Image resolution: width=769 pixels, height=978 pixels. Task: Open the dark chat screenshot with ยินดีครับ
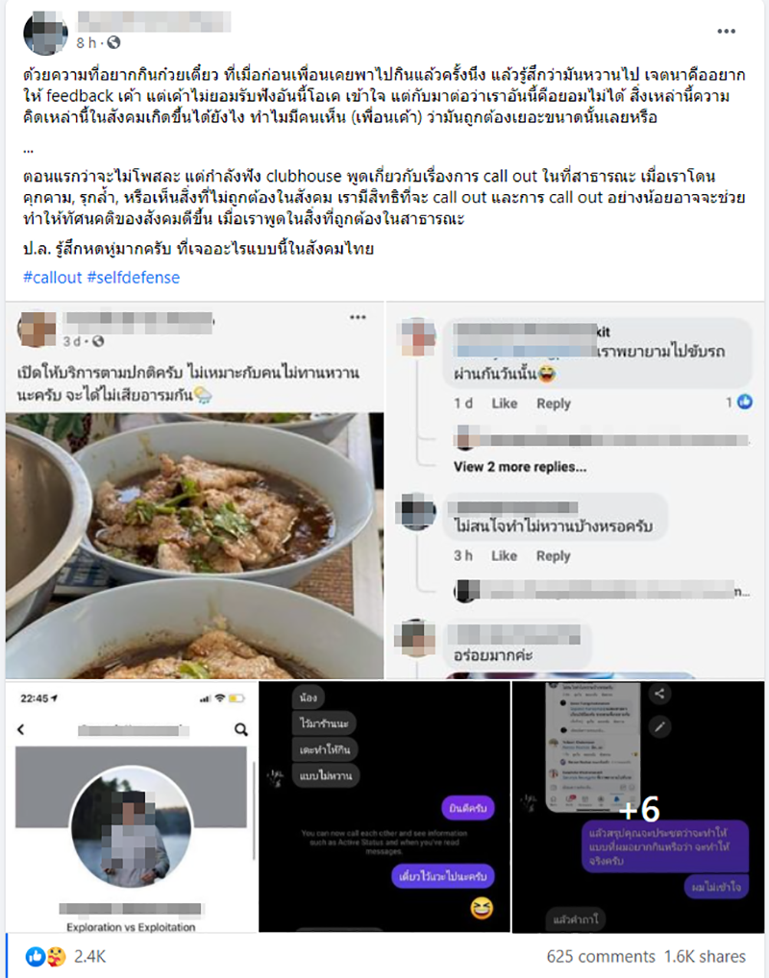click(x=384, y=807)
